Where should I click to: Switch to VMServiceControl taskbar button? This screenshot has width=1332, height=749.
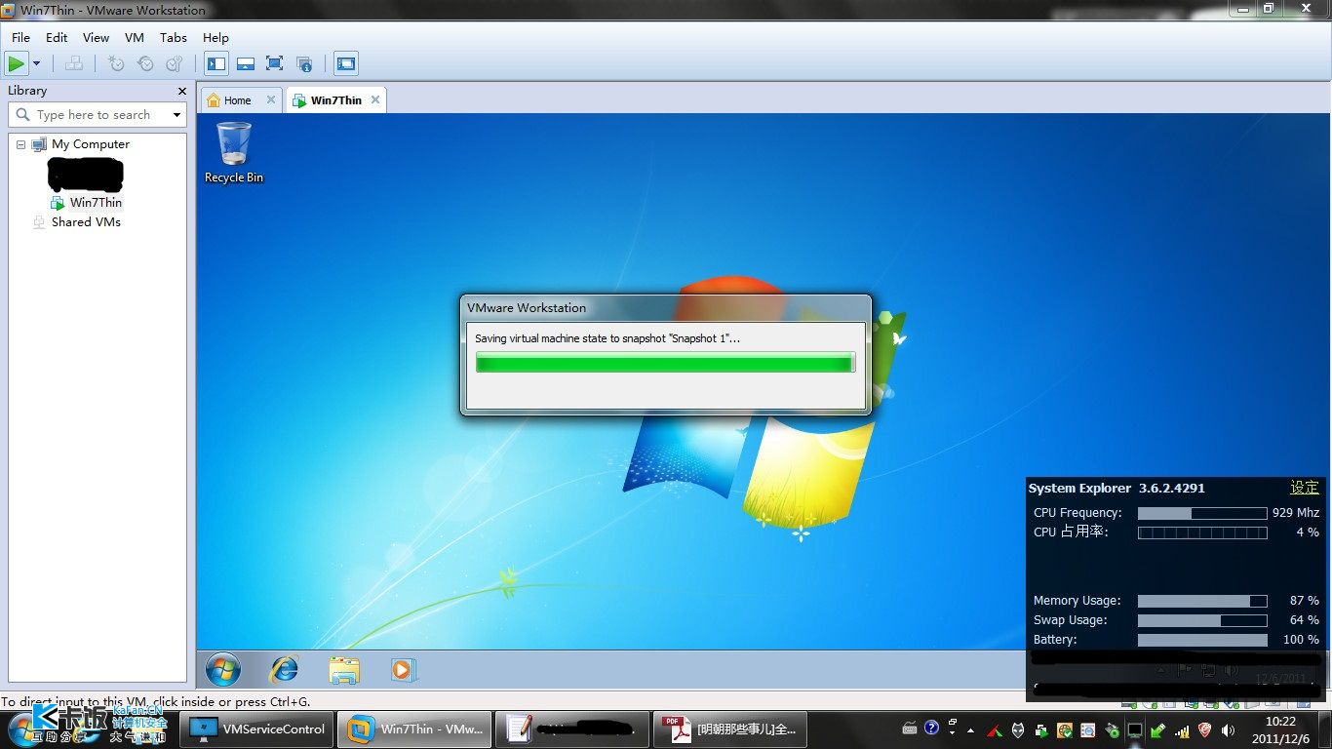coord(258,729)
